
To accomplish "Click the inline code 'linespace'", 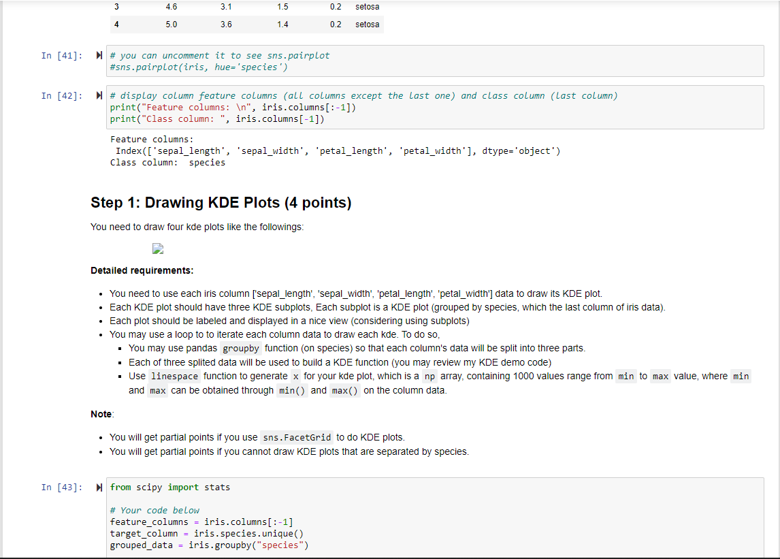I will click(174, 377).
